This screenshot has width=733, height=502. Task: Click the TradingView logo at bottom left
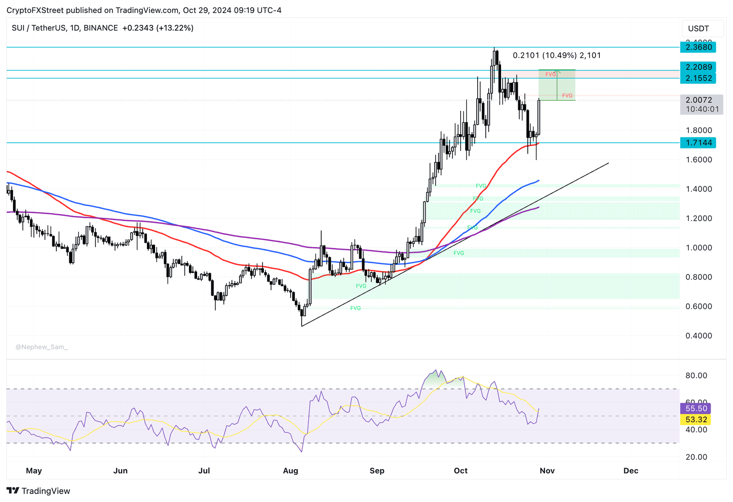click(38, 491)
